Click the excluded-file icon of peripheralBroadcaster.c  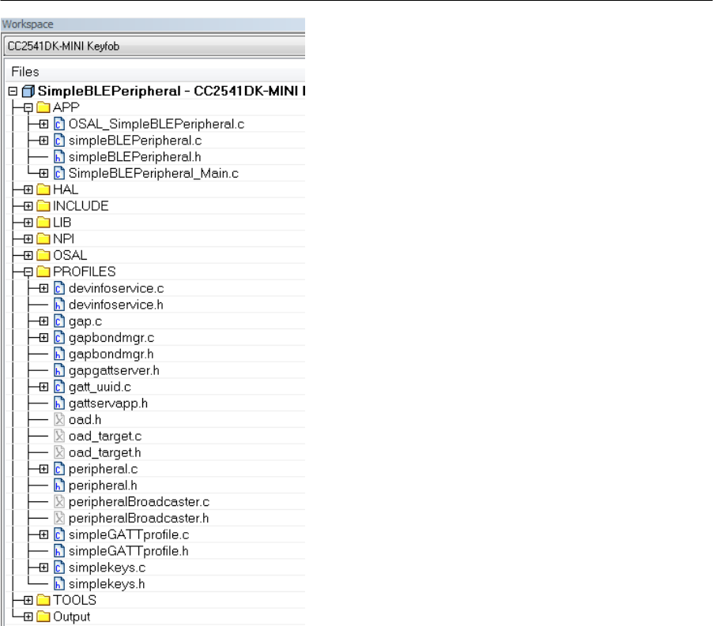pos(59,501)
